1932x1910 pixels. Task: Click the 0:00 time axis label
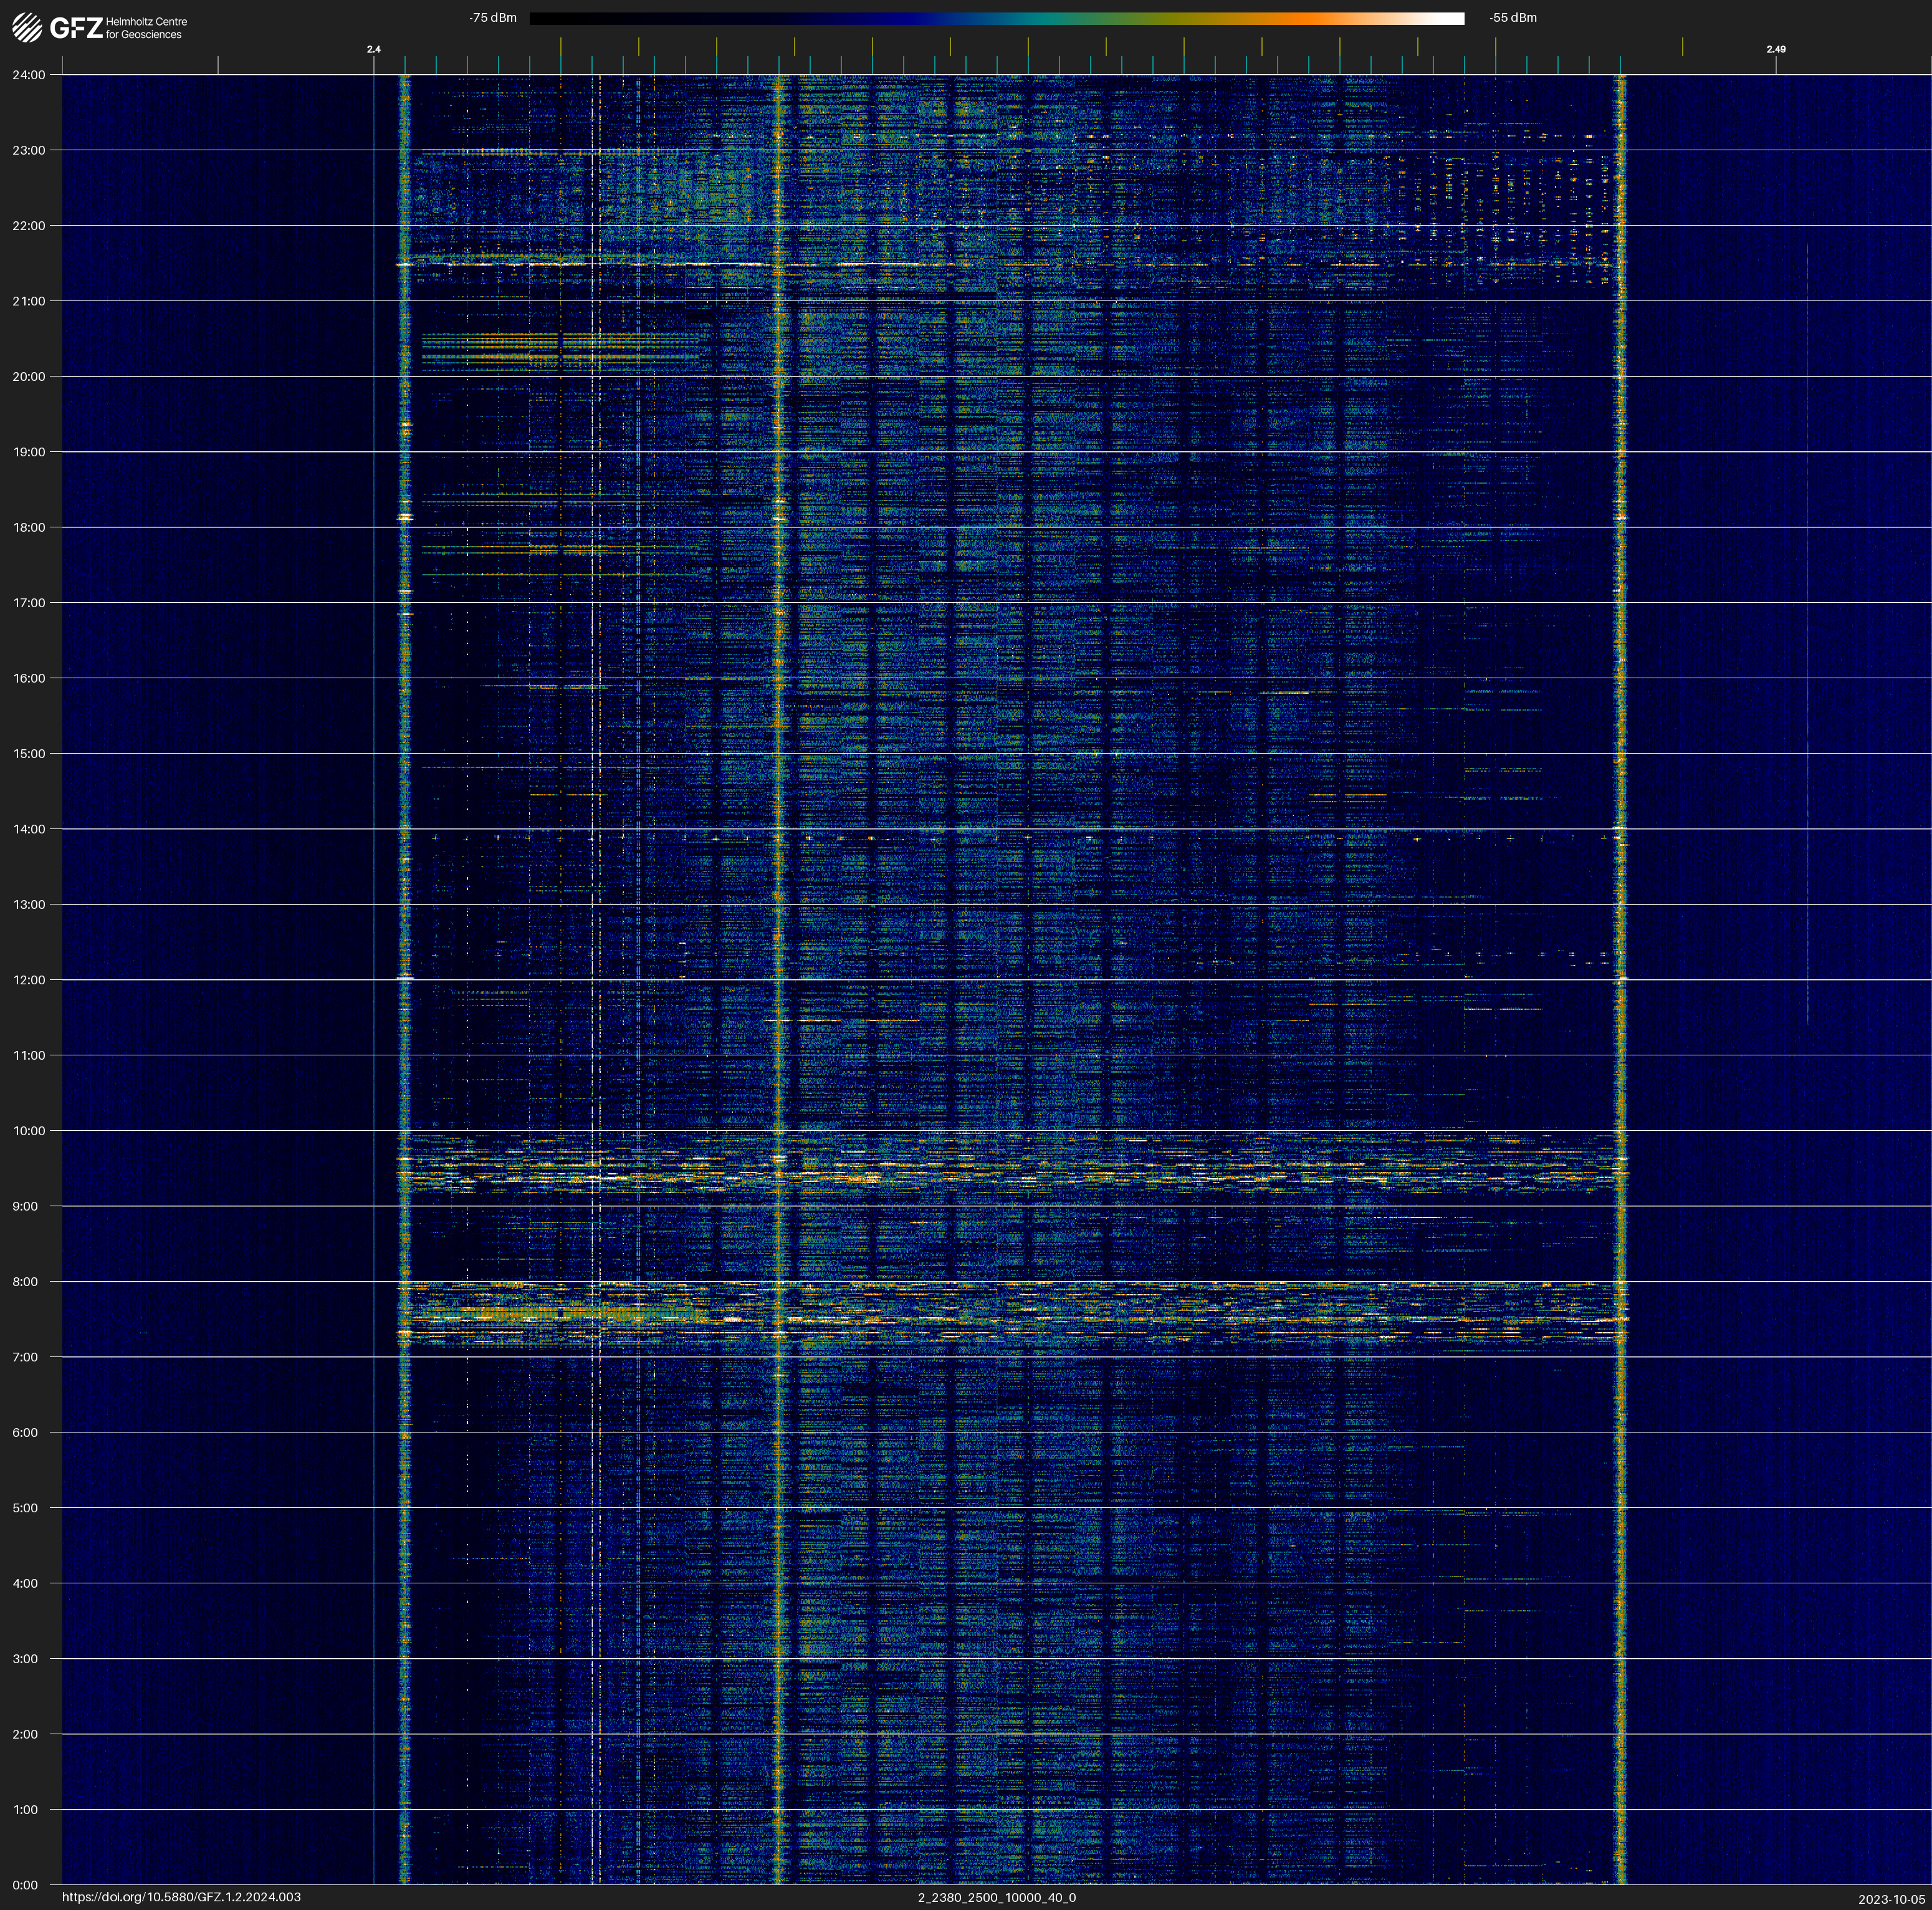[25, 1885]
